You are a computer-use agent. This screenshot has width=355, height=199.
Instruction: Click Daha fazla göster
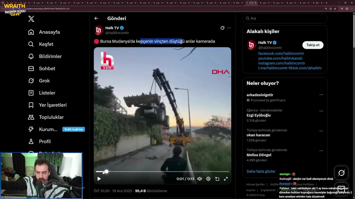coord(261,171)
